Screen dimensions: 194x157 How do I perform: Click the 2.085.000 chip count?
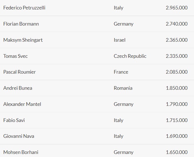pyautogui.click(x=177, y=72)
